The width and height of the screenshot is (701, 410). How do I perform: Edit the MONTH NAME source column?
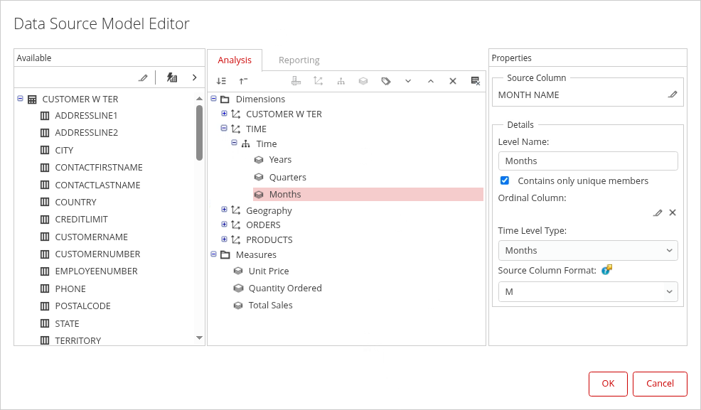[673, 95]
